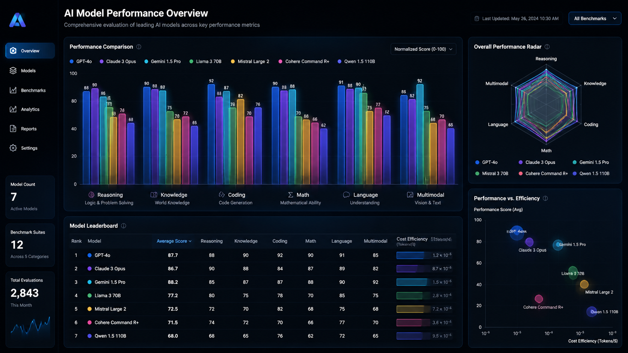This screenshot has height=353, width=628.
Task: Sort leaderboard by Average Score column
Action: [174, 241]
